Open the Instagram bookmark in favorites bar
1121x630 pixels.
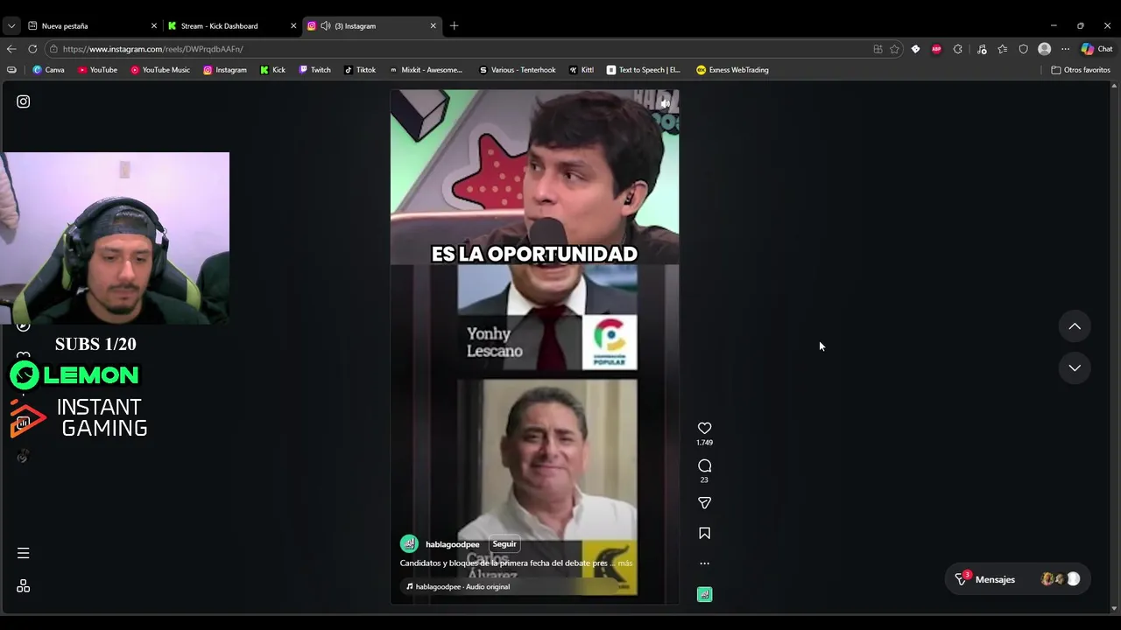coord(225,70)
